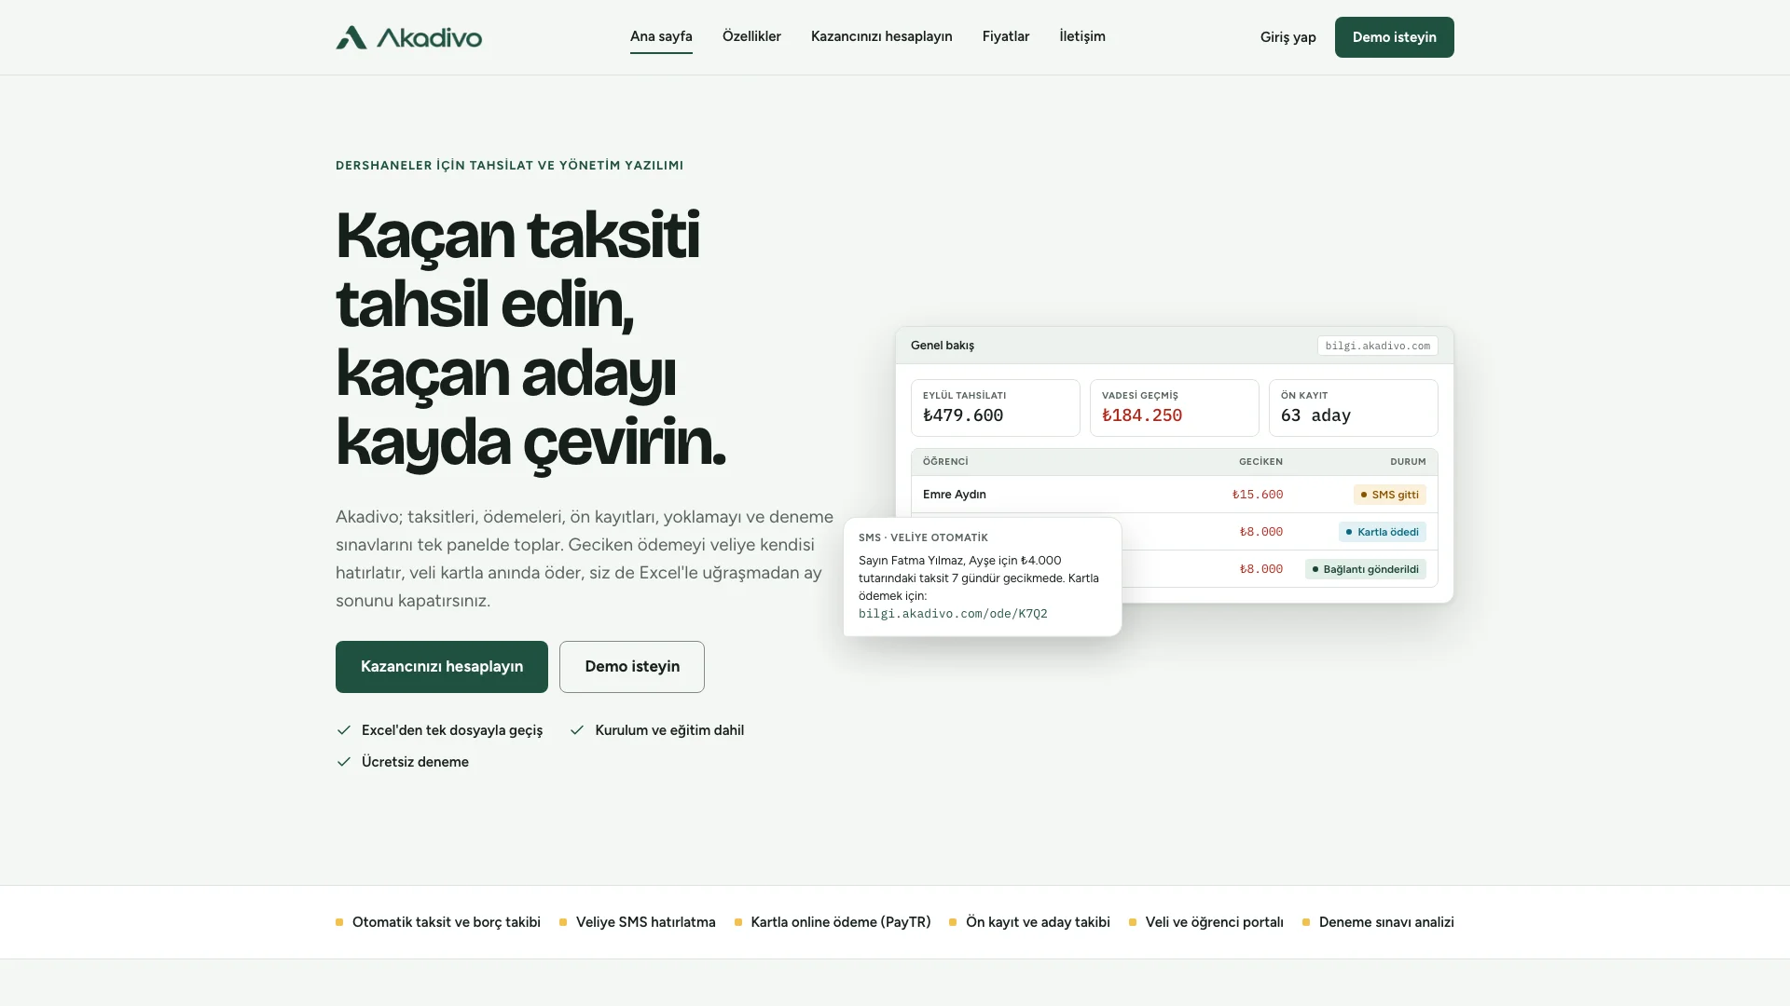The width and height of the screenshot is (1790, 1006).
Task: Click Veliye SMS hatırlatma feature text
Action: coord(646,922)
